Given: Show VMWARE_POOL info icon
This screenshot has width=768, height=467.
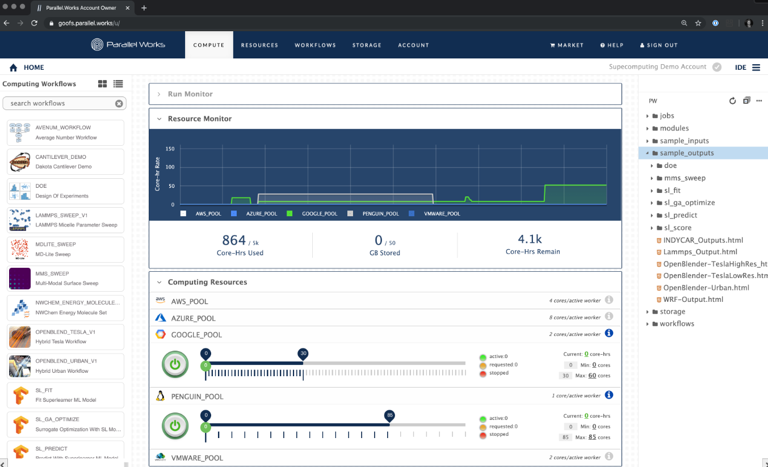Looking at the screenshot, I should point(609,456).
